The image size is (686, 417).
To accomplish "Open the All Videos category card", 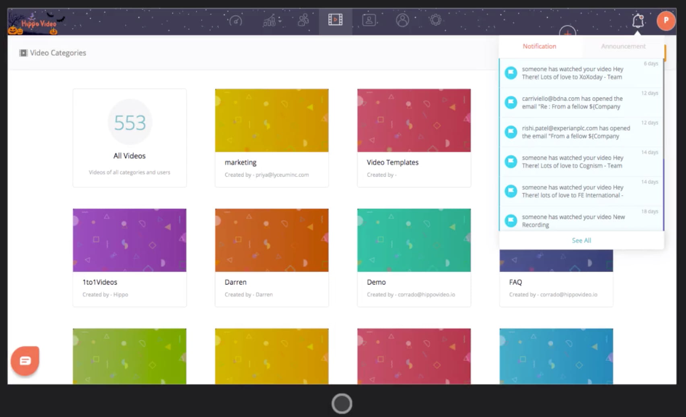I will (130, 138).
